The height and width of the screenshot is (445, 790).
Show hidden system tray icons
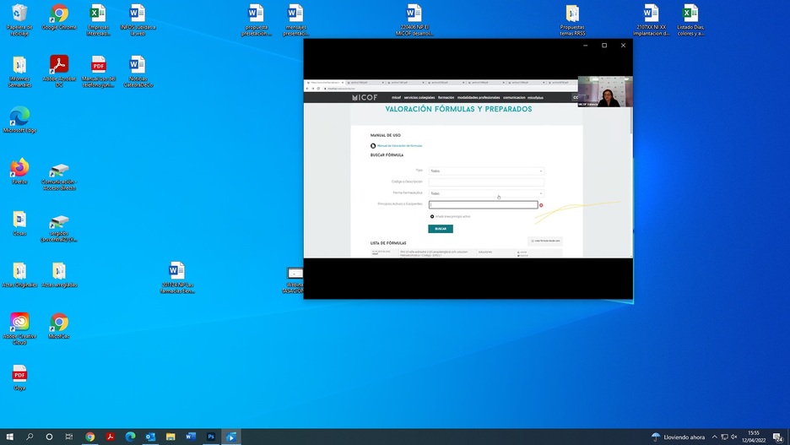coord(714,437)
